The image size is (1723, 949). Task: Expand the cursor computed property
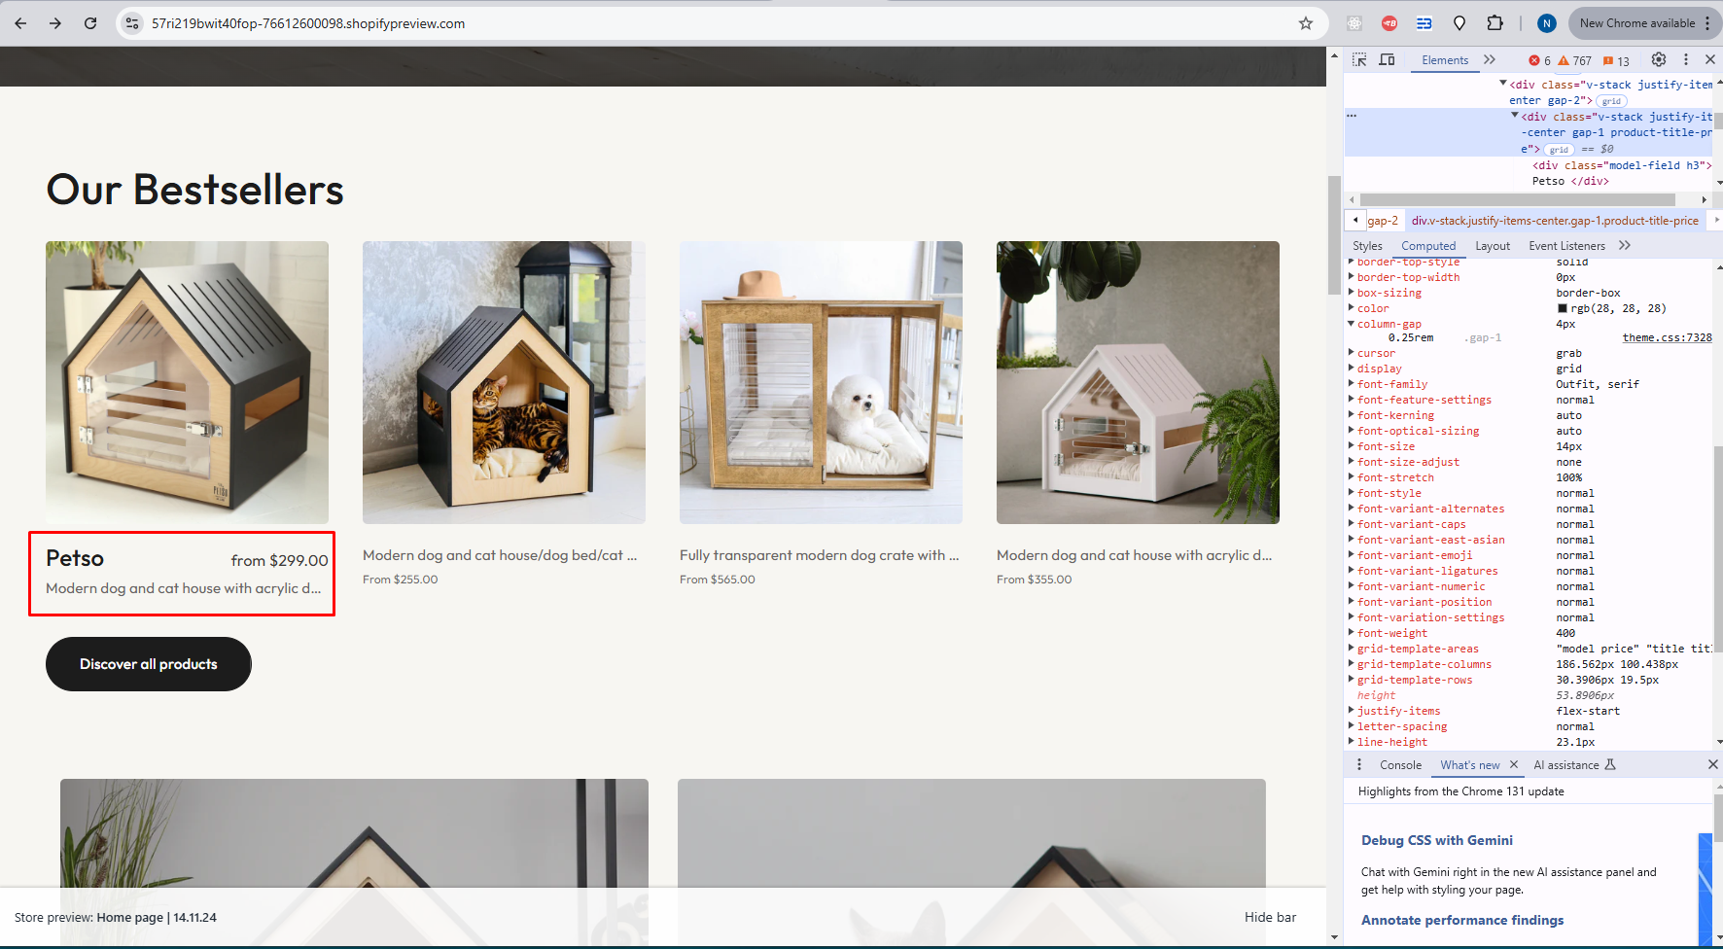tap(1351, 353)
